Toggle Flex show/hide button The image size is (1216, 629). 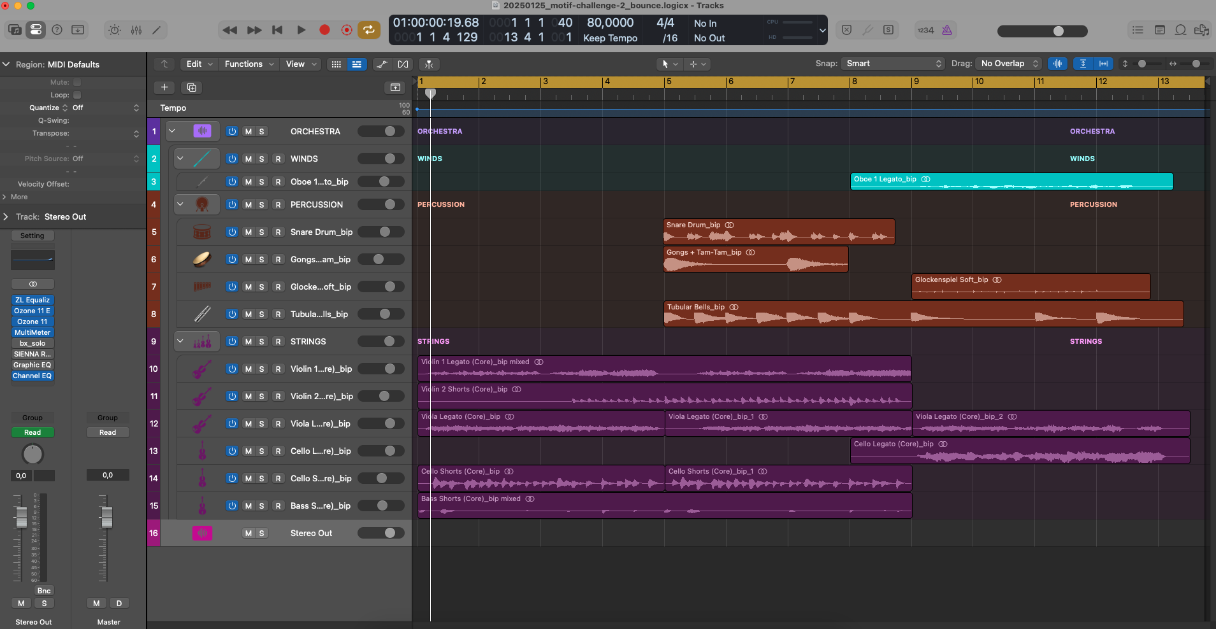[403, 64]
